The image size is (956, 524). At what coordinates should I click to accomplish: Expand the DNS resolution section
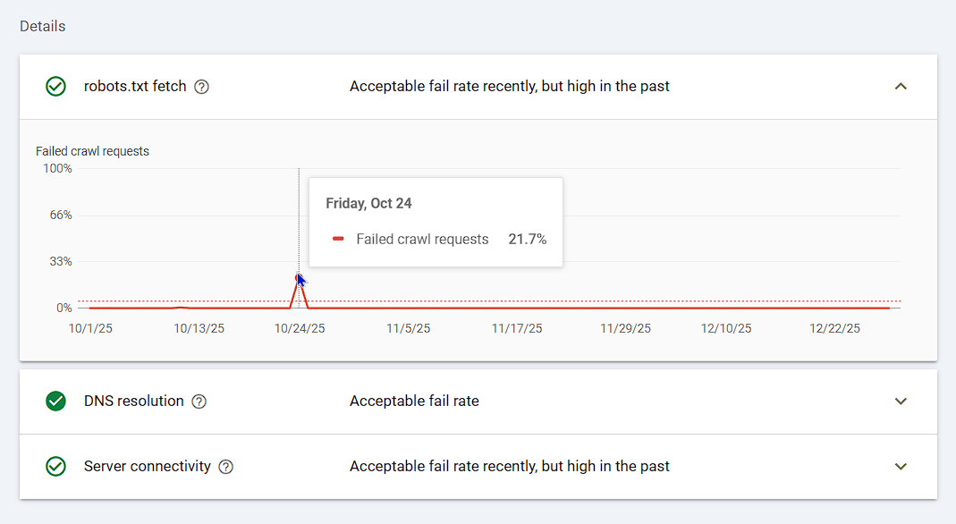point(901,401)
